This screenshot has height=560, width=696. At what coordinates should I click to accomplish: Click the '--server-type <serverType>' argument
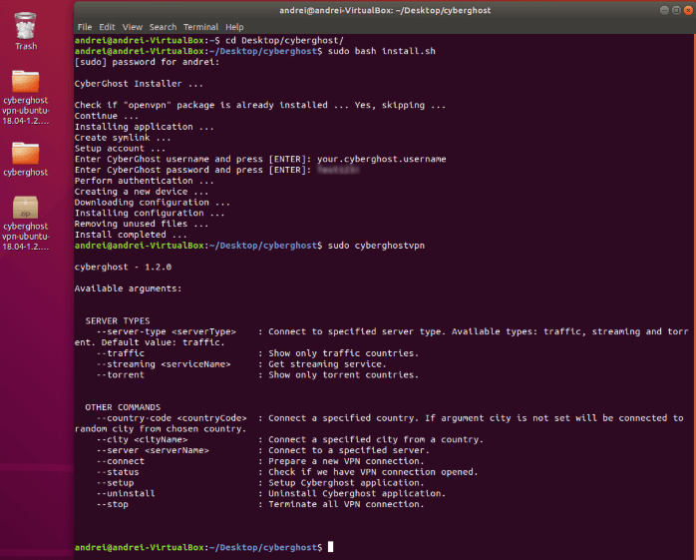[167, 331]
